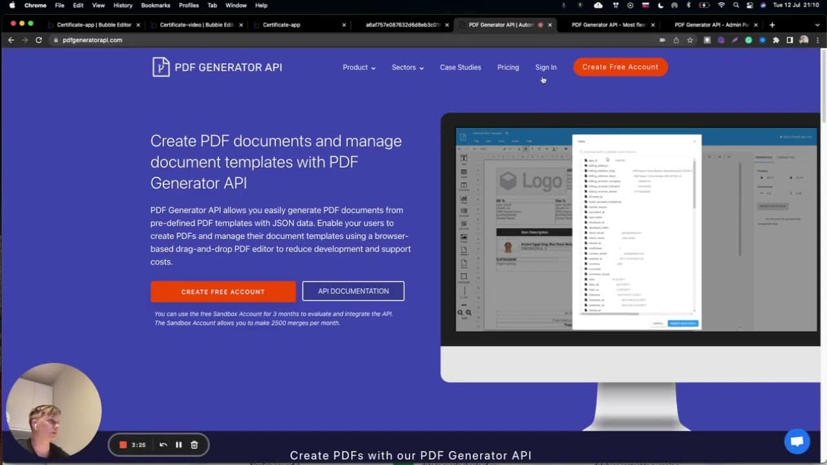The height and width of the screenshot is (465, 827).
Task: Open the Bookmarks menu in menu bar
Action: pos(155,5)
